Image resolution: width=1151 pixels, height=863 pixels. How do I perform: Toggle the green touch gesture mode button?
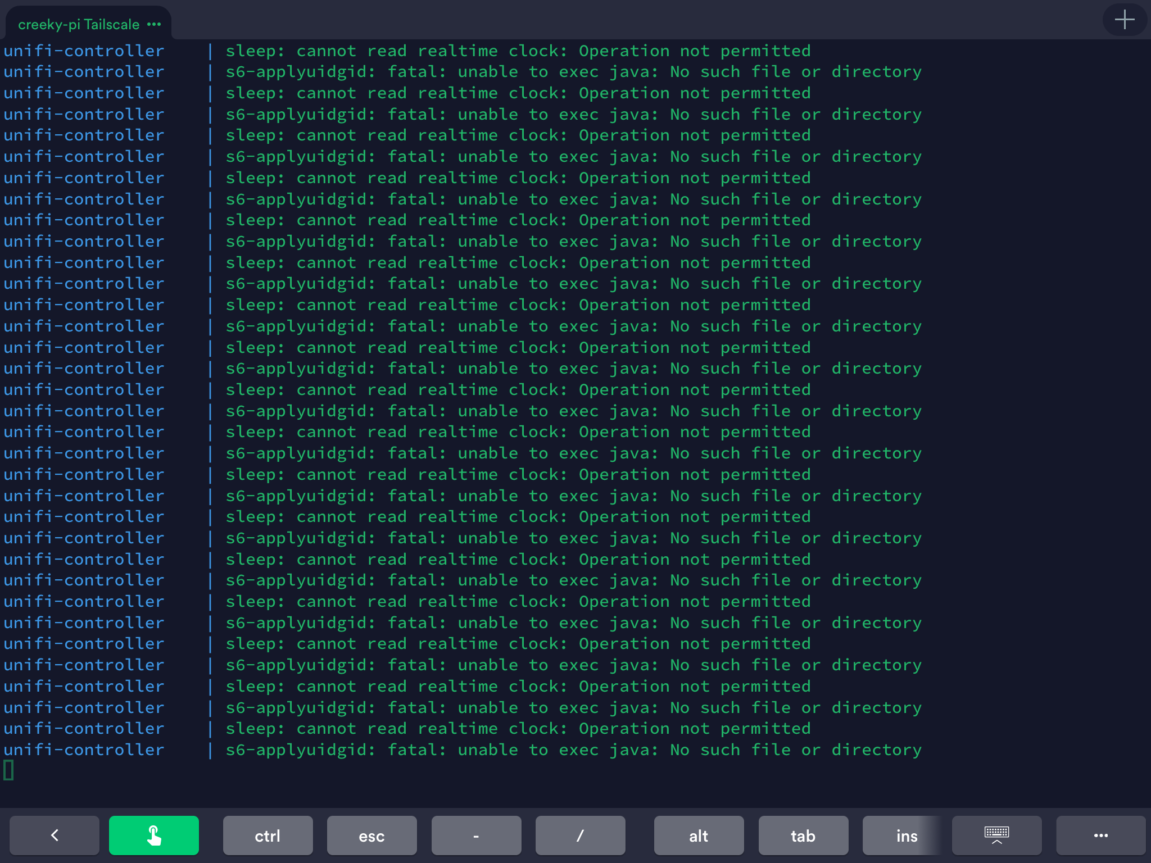click(154, 835)
